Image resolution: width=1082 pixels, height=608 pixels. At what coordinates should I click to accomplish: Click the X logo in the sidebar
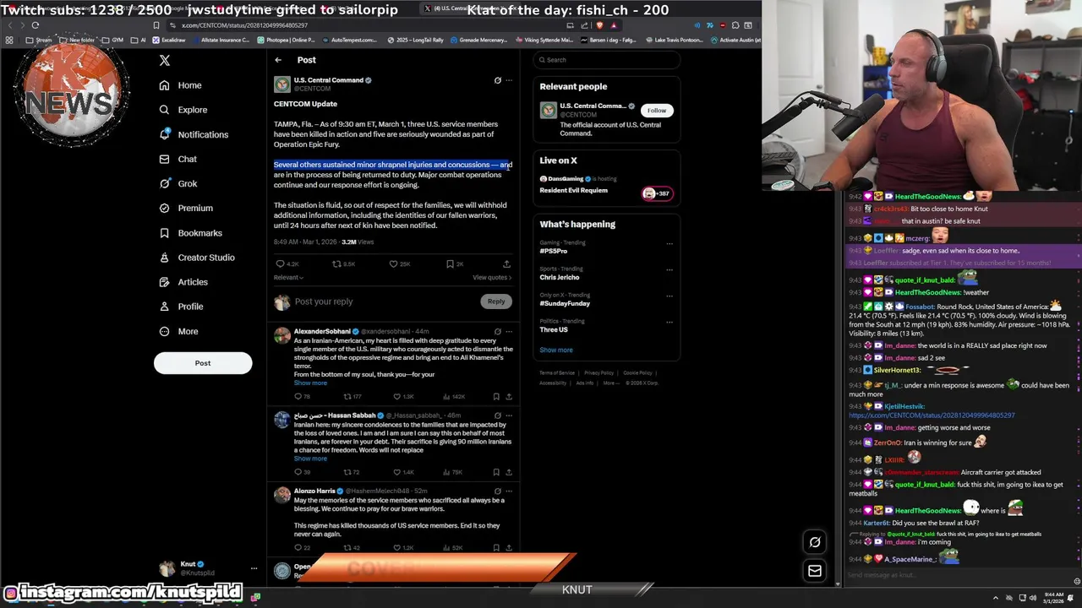coord(165,60)
